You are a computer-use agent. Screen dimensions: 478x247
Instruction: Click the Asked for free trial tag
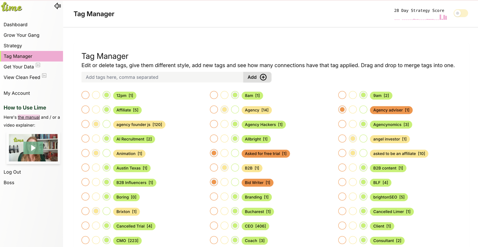tap(266, 154)
